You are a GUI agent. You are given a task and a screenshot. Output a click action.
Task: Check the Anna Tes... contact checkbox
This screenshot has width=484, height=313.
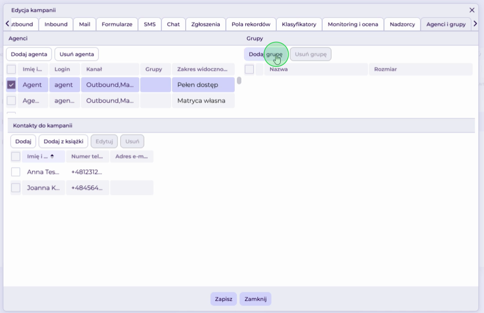tap(16, 172)
